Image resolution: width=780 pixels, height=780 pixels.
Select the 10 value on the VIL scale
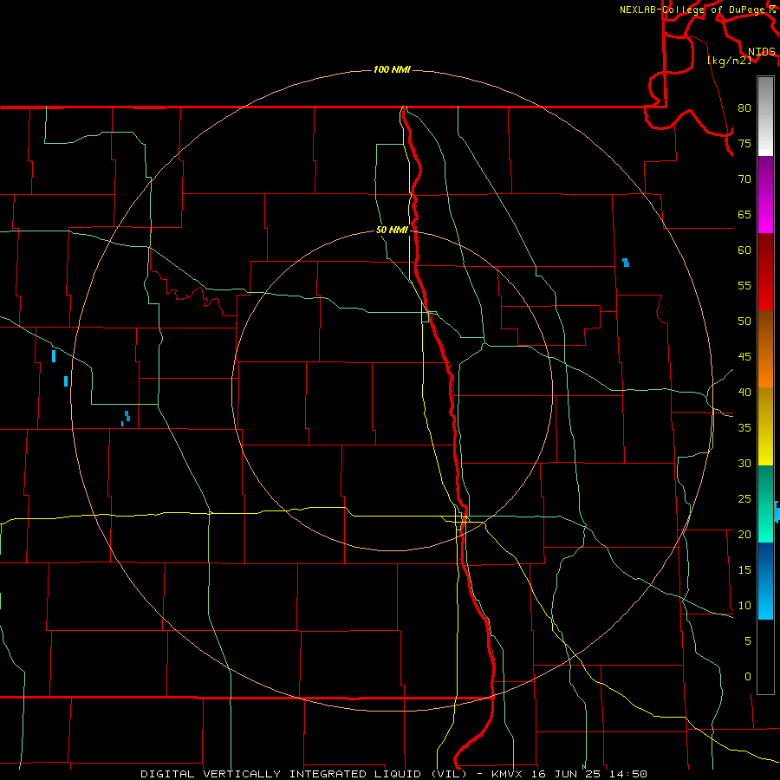(744, 606)
